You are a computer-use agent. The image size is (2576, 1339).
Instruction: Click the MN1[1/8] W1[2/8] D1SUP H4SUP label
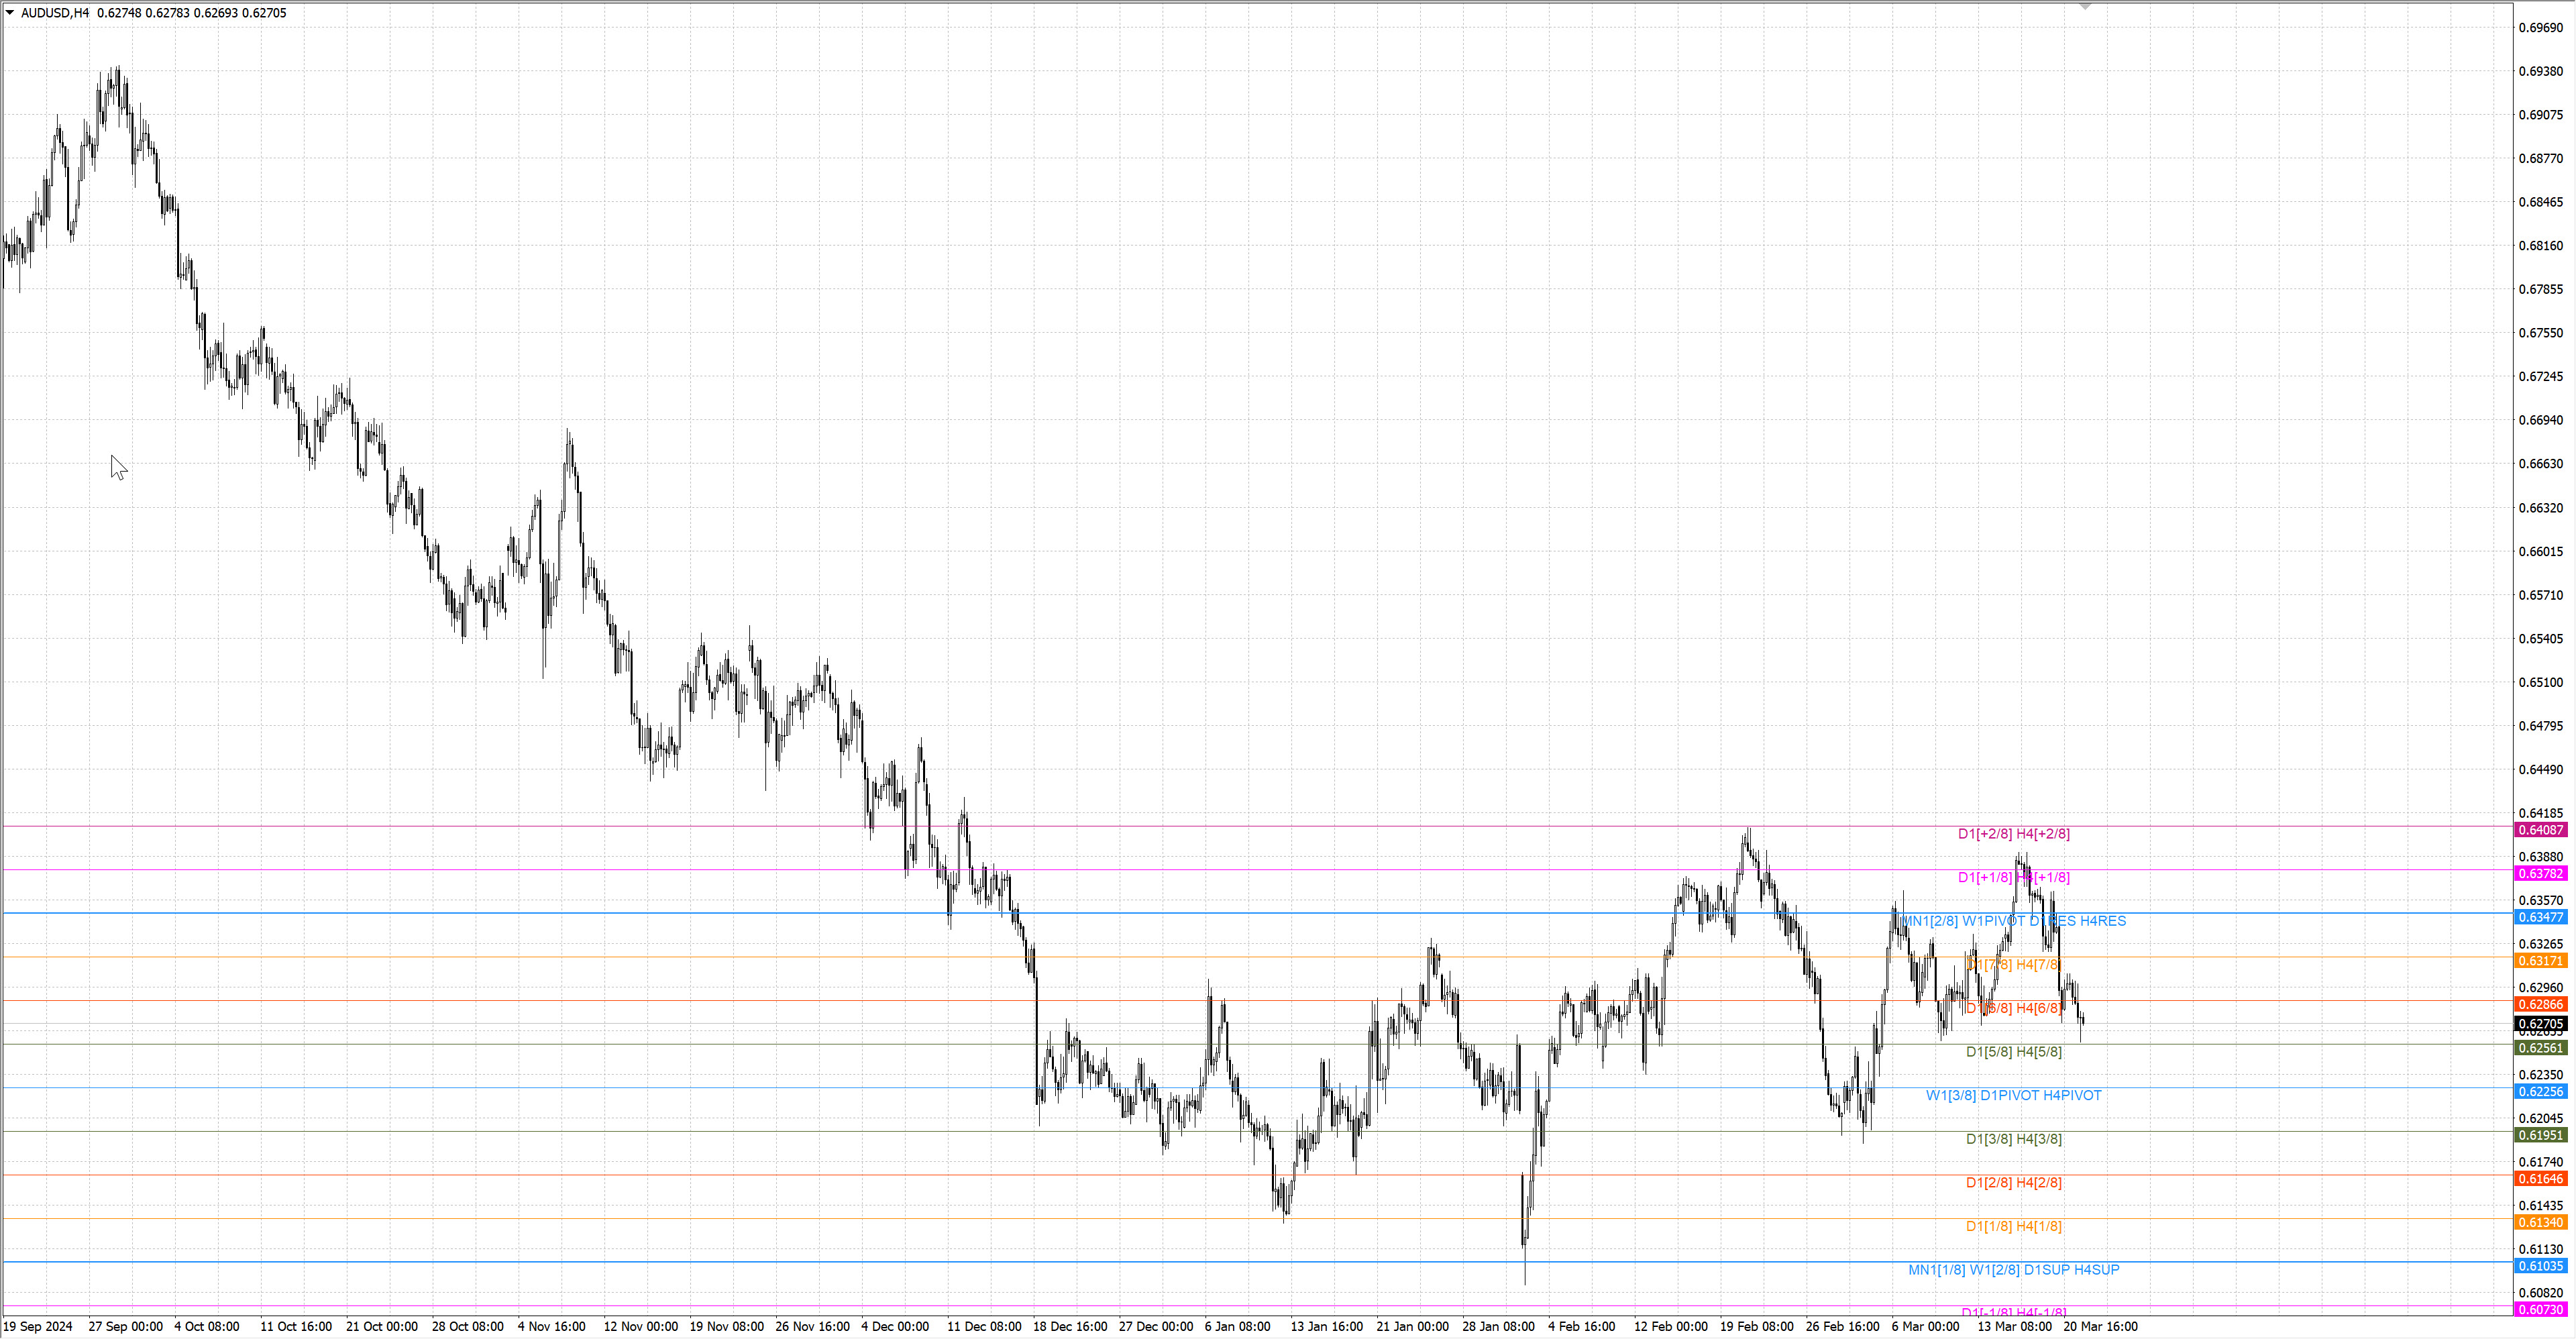pos(2013,1270)
